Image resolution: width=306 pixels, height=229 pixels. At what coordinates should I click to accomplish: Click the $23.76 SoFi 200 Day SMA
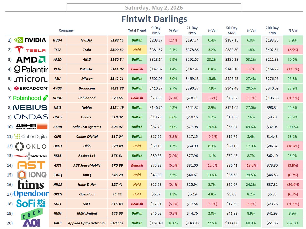272,204
